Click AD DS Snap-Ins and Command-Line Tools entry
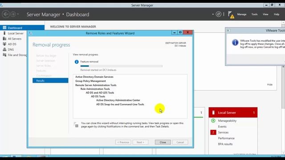This screenshot has height=160, width=285. [x=120, y=104]
